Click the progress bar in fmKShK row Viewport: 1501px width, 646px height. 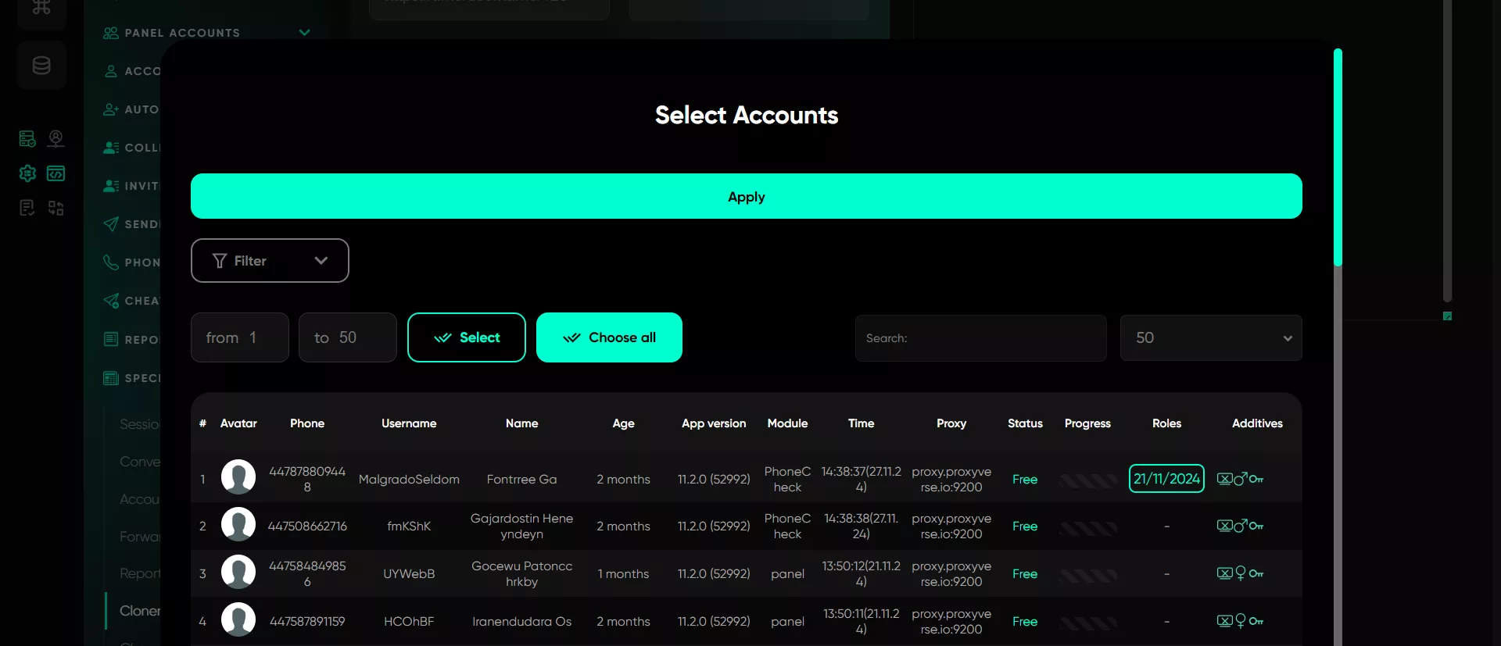point(1087,528)
